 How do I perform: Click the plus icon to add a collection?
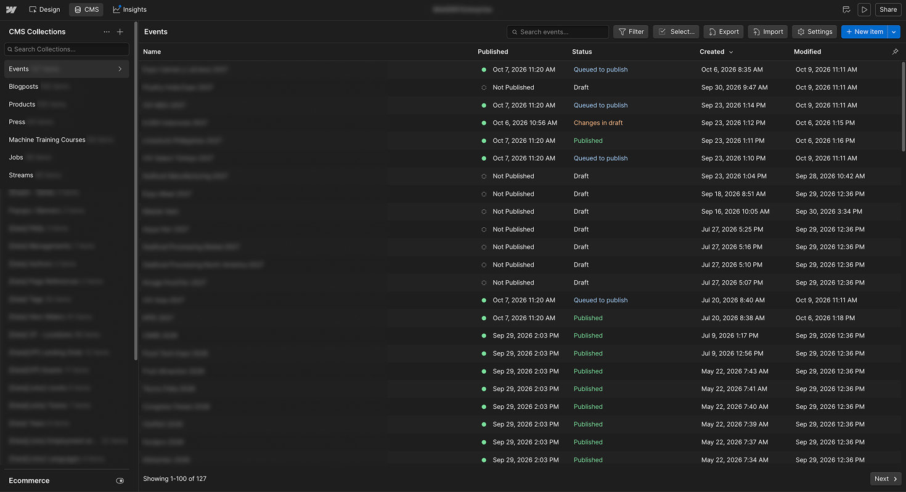click(120, 32)
